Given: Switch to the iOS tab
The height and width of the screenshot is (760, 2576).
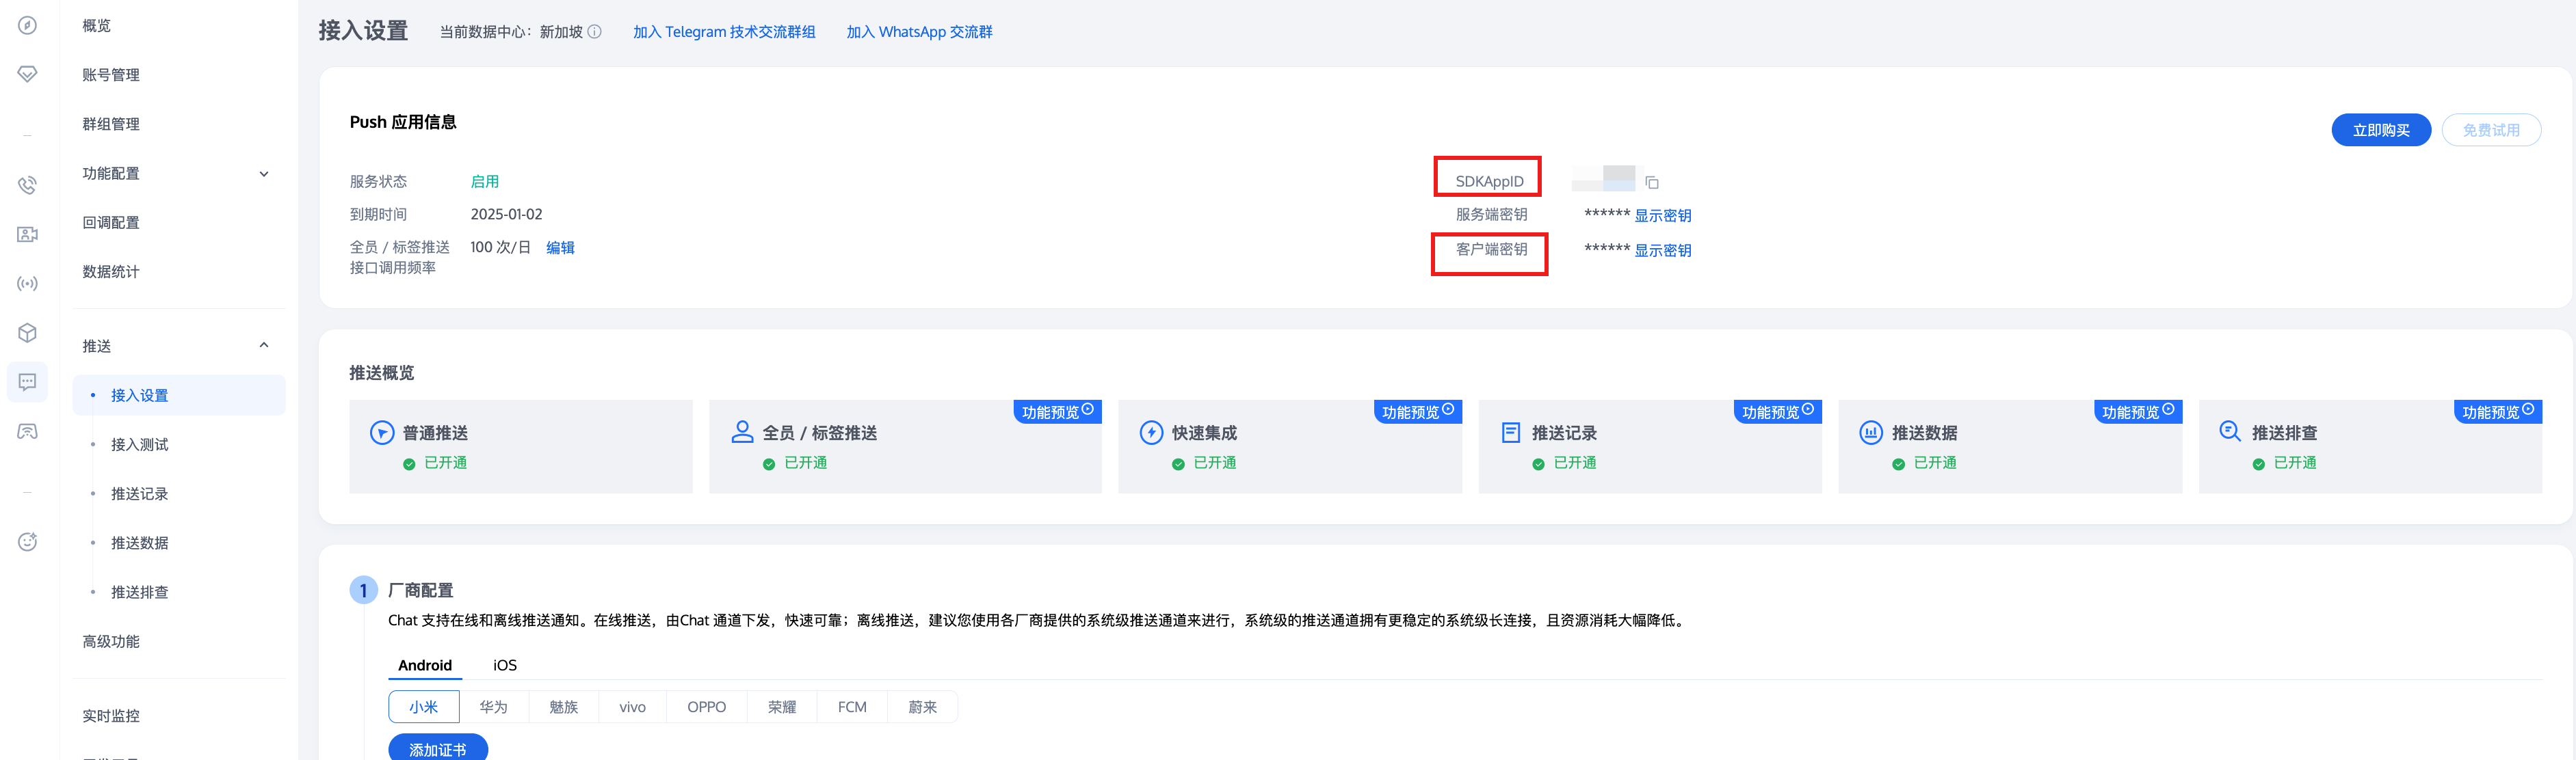Looking at the screenshot, I should pyautogui.click(x=504, y=665).
